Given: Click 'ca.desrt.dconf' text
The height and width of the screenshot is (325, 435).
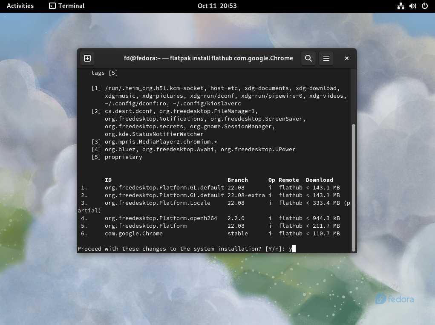Looking at the screenshot, I should coord(129,111).
